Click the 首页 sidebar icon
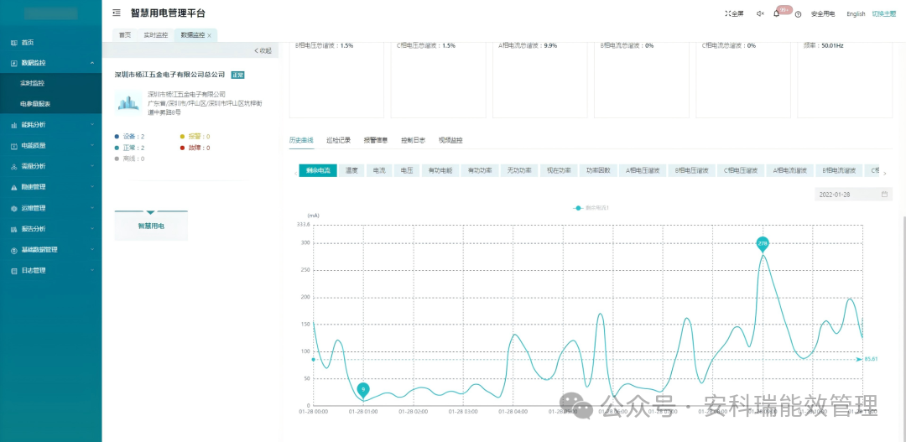This screenshot has height=442, width=906. pyautogui.click(x=14, y=42)
